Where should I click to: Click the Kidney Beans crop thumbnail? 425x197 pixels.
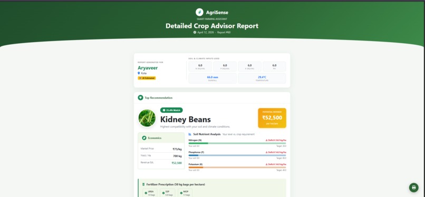(x=147, y=118)
